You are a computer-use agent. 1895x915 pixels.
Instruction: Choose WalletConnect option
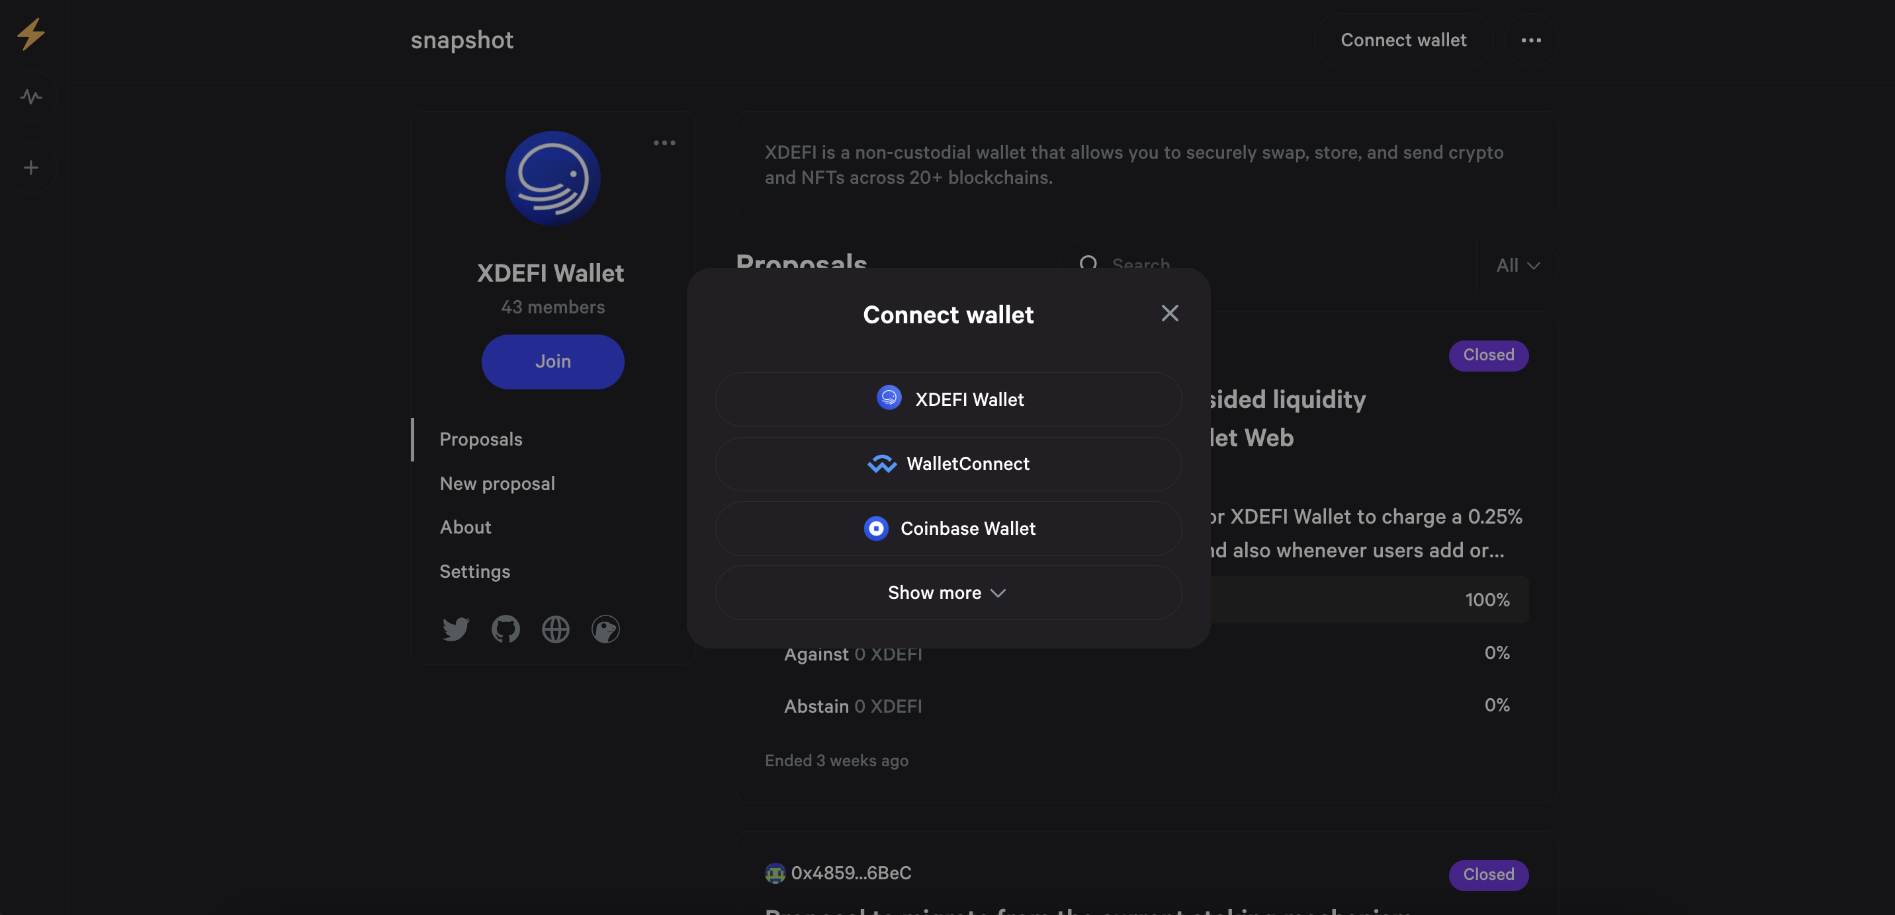(948, 463)
